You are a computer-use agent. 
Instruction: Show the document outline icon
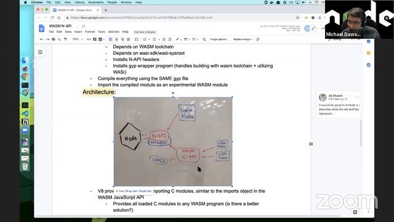coord(40,52)
